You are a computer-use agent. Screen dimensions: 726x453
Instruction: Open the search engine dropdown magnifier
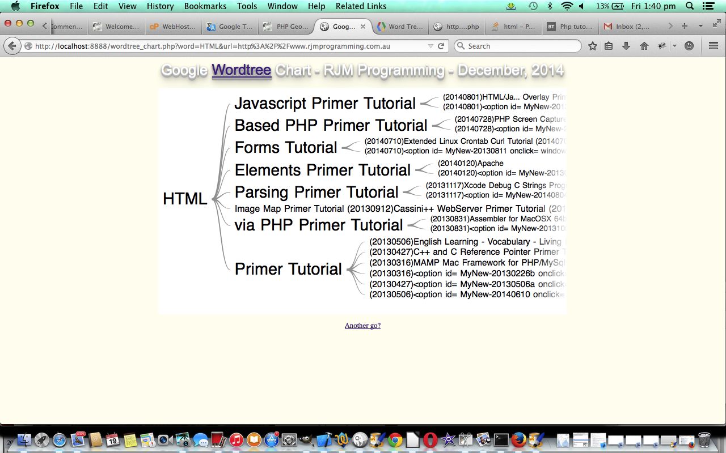tap(461, 46)
